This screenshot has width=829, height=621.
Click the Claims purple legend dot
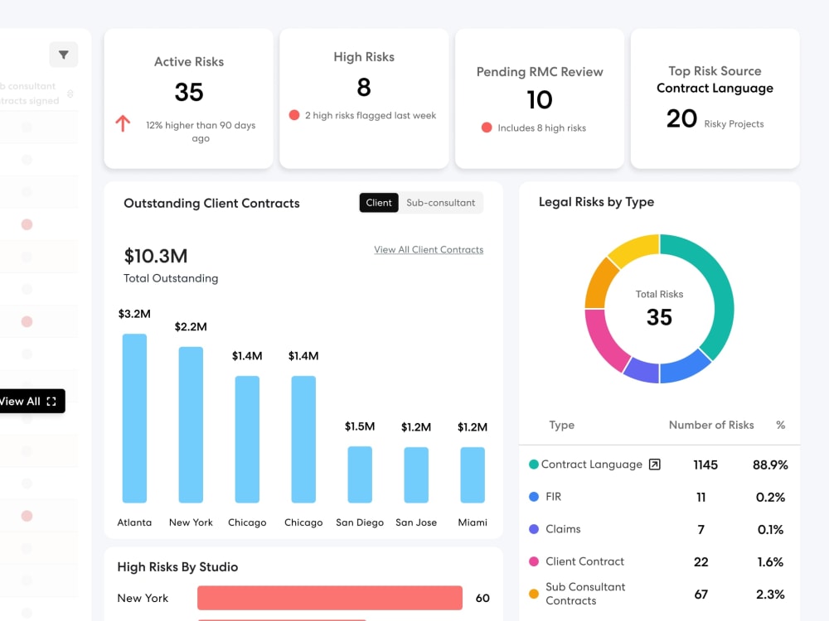(534, 529)
